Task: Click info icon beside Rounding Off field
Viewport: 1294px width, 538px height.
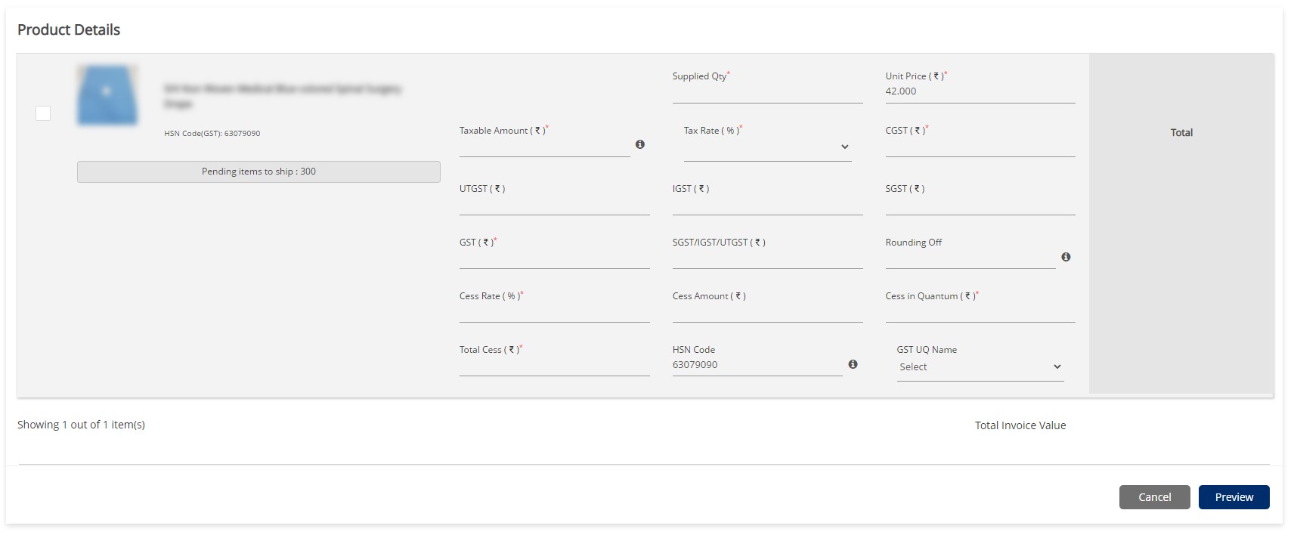Action: point(1066,257)
